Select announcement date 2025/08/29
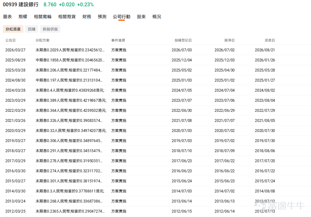 click(15, 60)
